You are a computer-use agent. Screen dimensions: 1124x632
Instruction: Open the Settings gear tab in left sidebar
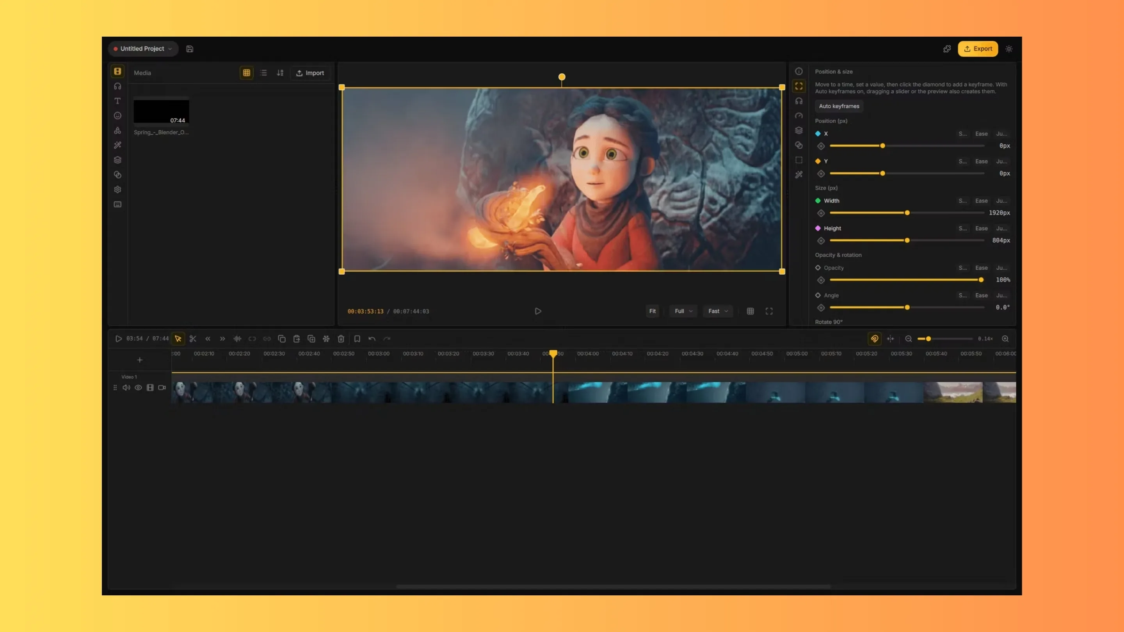pos(117,189)
